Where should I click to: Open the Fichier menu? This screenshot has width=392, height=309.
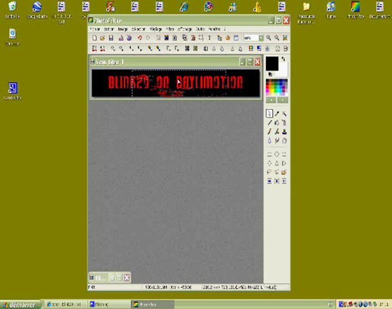[x=95, y=29]
